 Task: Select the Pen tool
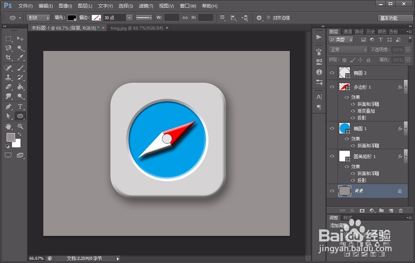8,106
